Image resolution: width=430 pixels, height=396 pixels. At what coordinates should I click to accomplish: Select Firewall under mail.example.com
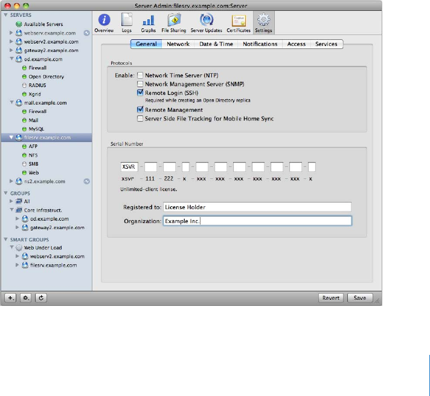click(37, 111)
